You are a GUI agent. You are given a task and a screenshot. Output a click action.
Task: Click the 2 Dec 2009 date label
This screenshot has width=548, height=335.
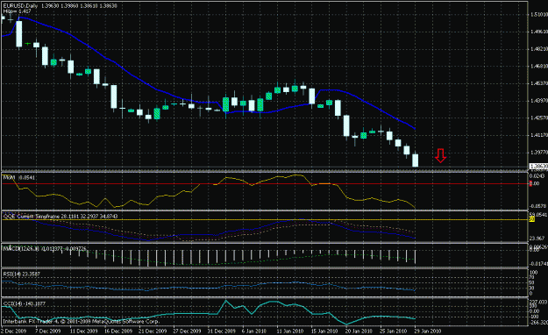tap(14, 331)
